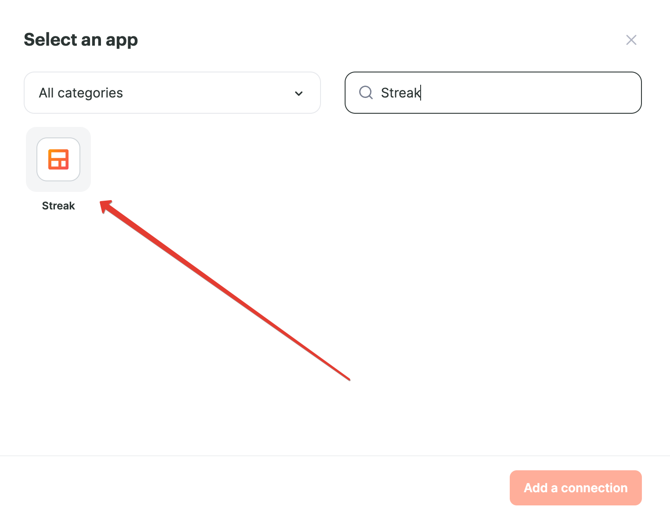Open category filter combo box
The width and height of the screenshot is (670, 512).
coord(172,93)
